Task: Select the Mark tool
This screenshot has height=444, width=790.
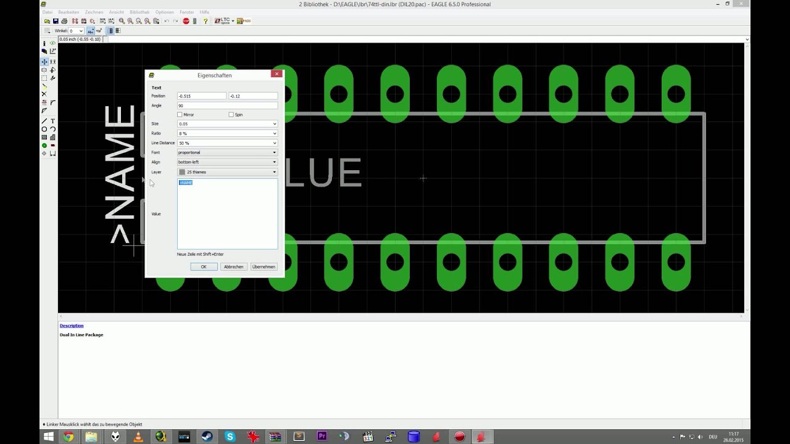Action: coord(53,51)
